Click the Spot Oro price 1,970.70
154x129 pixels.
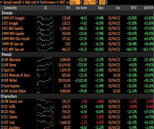pyautogui.click(x=65, y=70)
